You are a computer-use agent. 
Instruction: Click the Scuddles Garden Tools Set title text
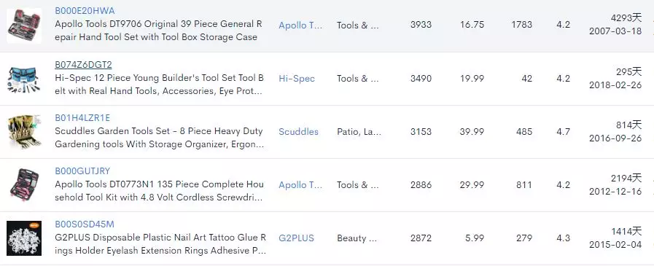[x=160, y=138]
